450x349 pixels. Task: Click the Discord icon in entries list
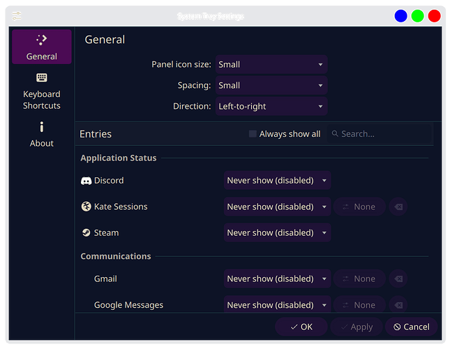(86, 181)
